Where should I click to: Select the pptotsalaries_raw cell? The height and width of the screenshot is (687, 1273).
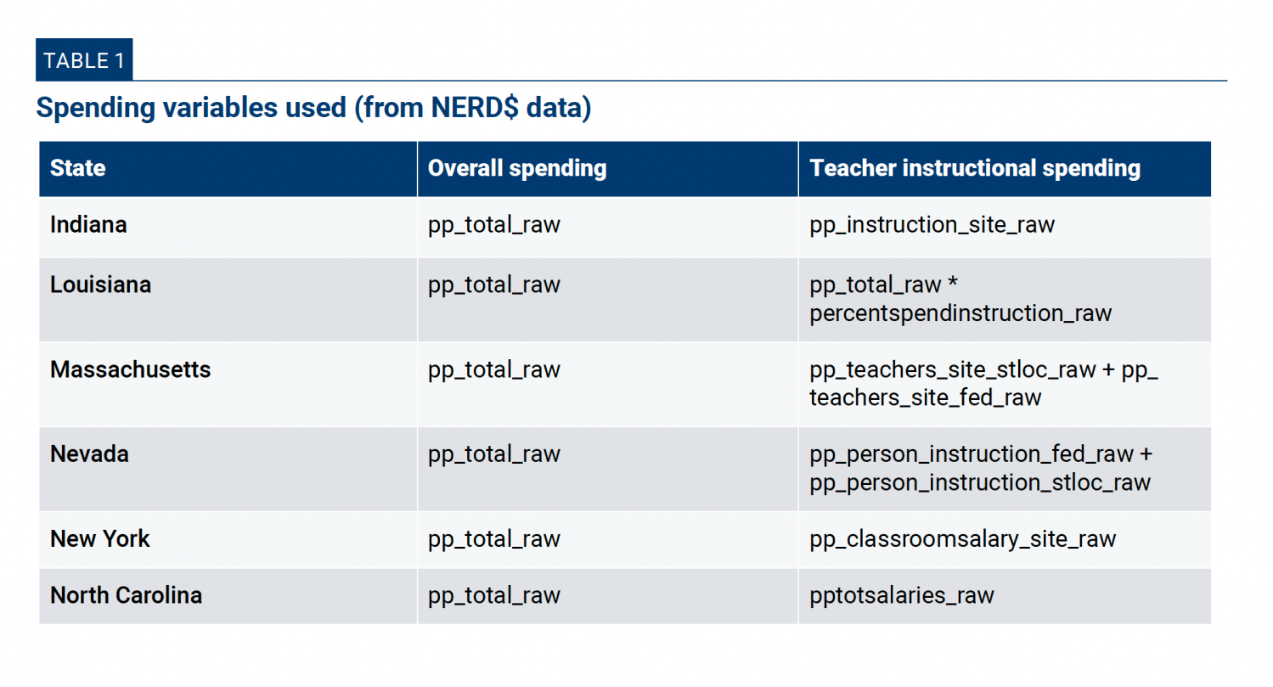pos(901,595)
